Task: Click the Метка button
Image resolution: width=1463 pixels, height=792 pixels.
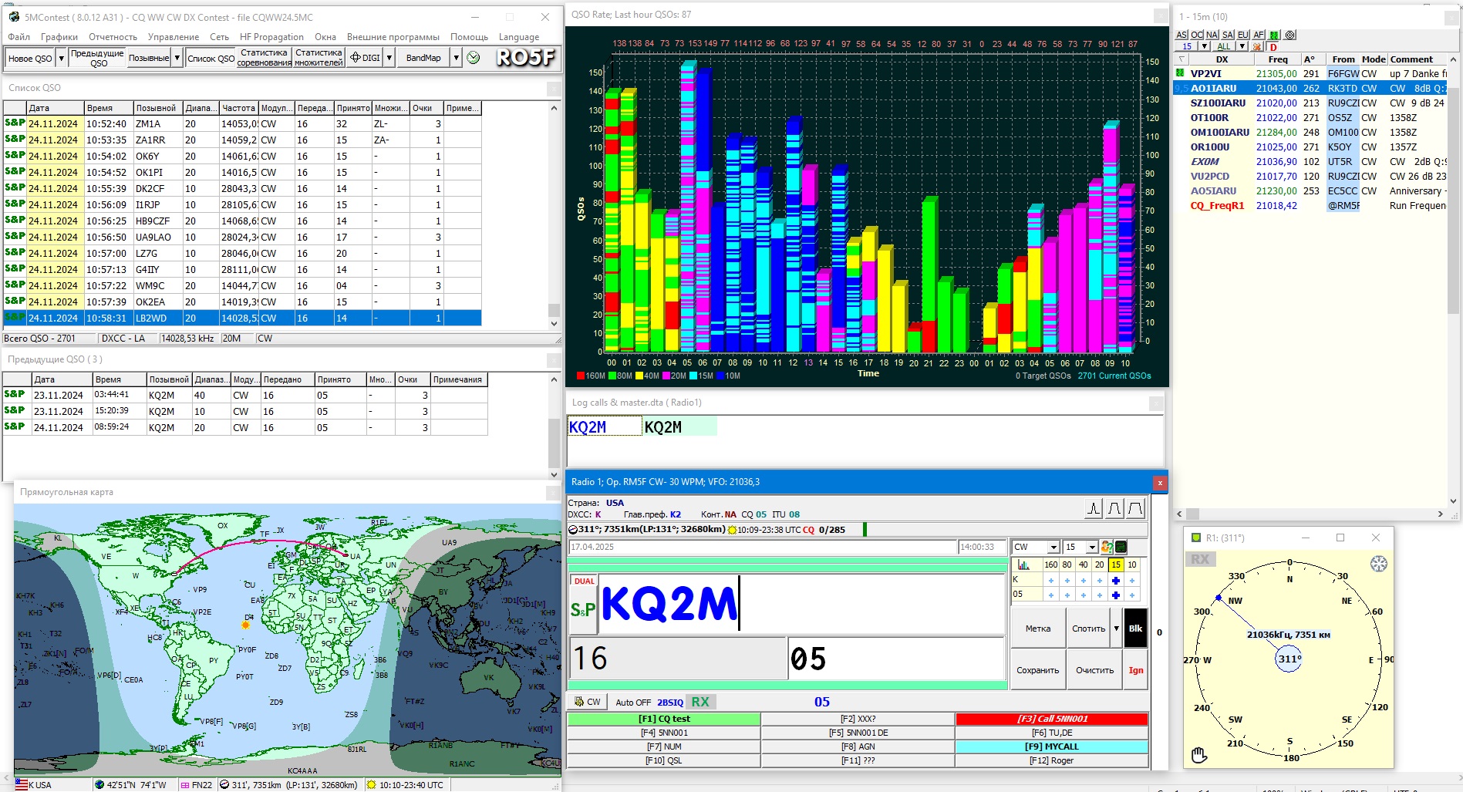Action: coord(1037,629)
